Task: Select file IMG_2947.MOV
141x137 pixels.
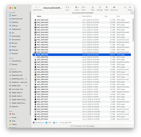Action: click(x=82, y=42)
